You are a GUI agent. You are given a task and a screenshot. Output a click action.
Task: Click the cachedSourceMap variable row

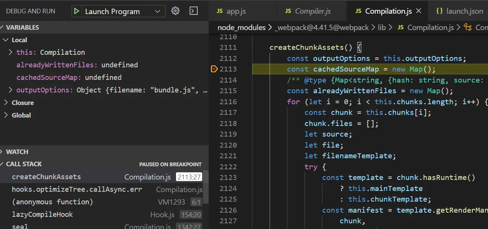105,78
